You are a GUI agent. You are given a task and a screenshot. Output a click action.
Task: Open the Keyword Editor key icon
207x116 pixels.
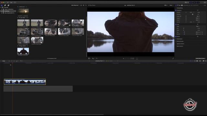[11, 3]
